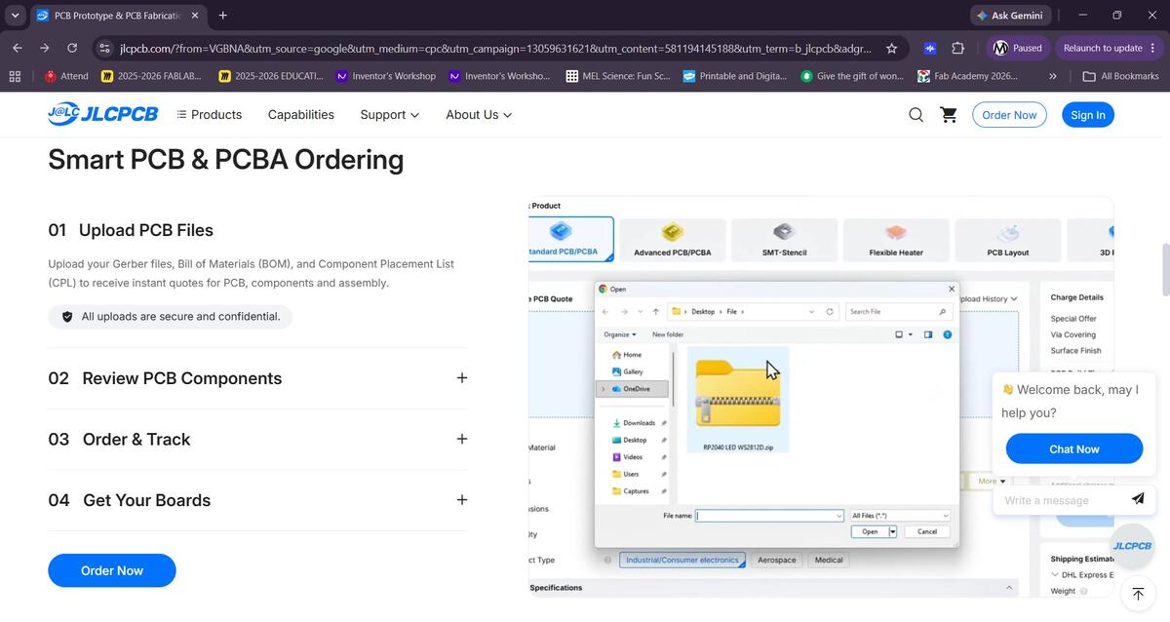Open the Extensions puzzle icon
Viewport: 1170px width, 622px height.
(x=957, y=48)
